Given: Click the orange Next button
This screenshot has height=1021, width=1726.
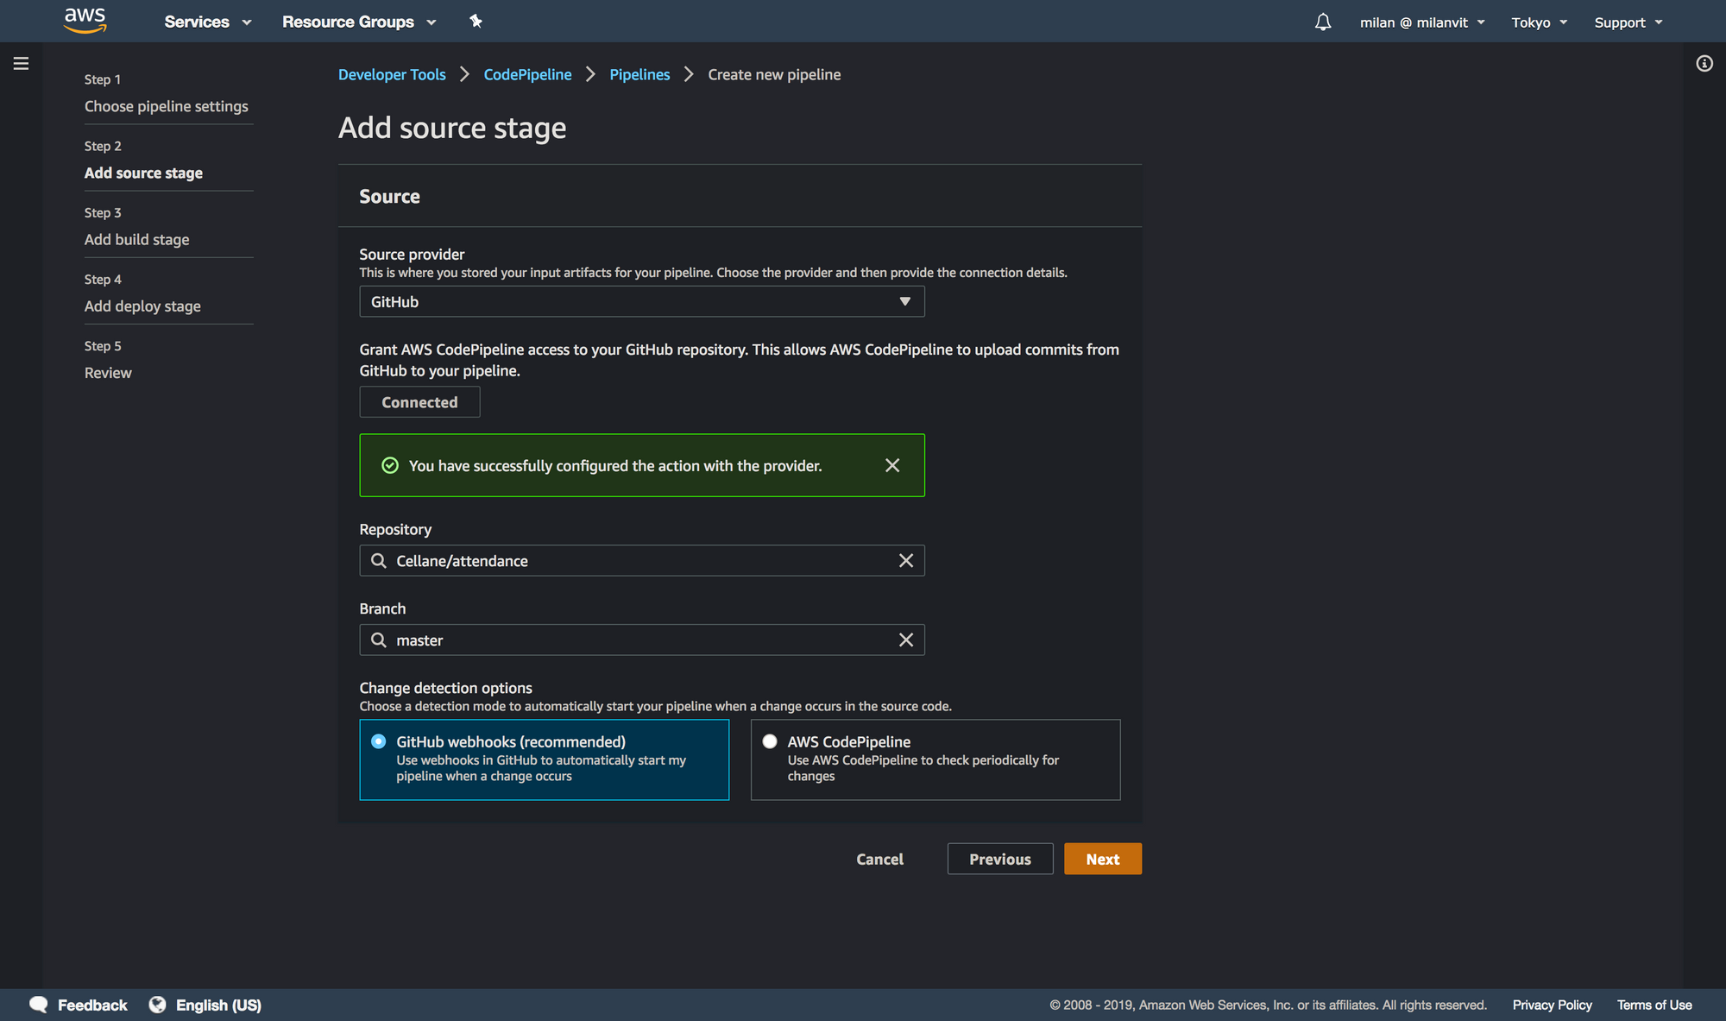Looking at the screenshot, I should tap(1103, 859).
